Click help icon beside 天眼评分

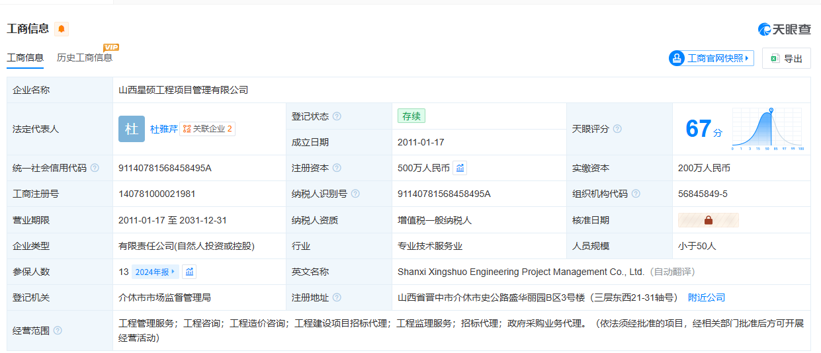coord(617,129)
